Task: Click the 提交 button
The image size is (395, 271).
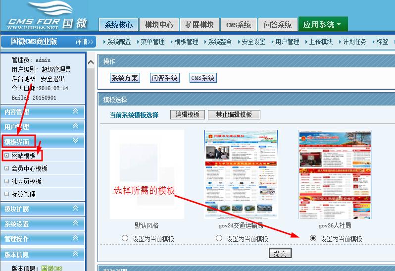Action: click(x=280, y=253)
